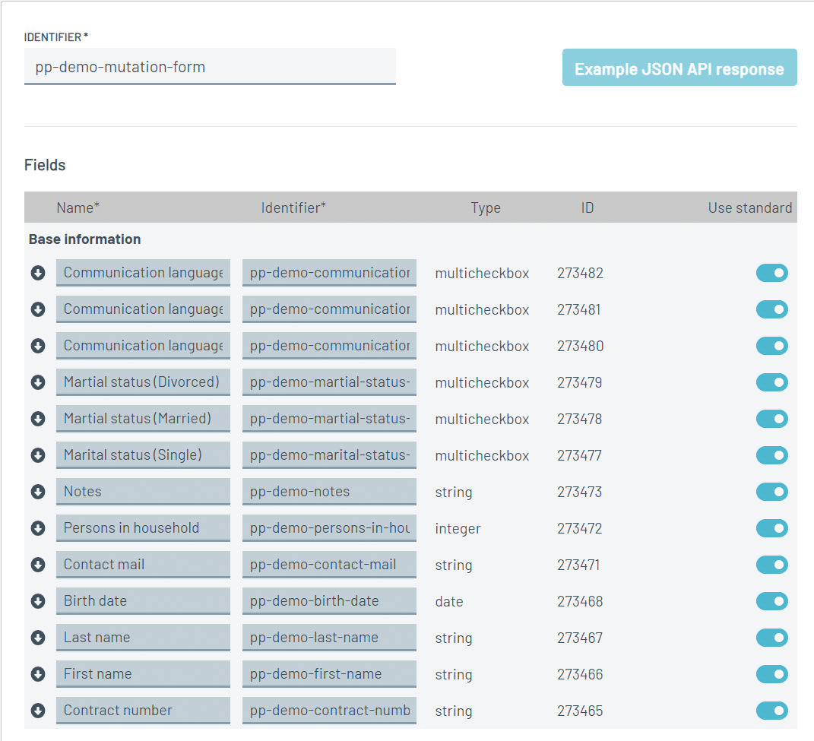
Task: Click the Identifier column header in the table
Action: (x=293, y=207)
